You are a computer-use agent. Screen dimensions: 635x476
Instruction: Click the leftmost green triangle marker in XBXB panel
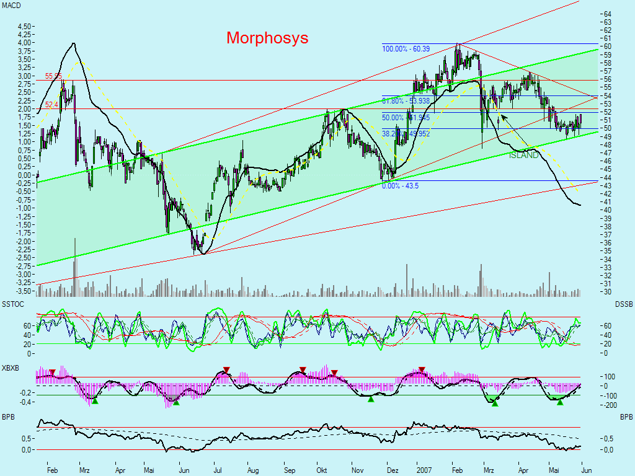(95, 401)
